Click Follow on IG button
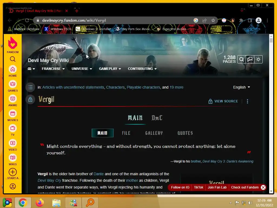 [x=180, y=187]
